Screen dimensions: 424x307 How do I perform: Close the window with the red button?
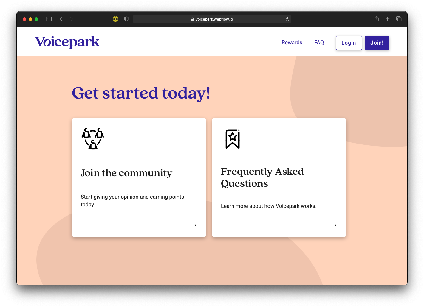24,19
